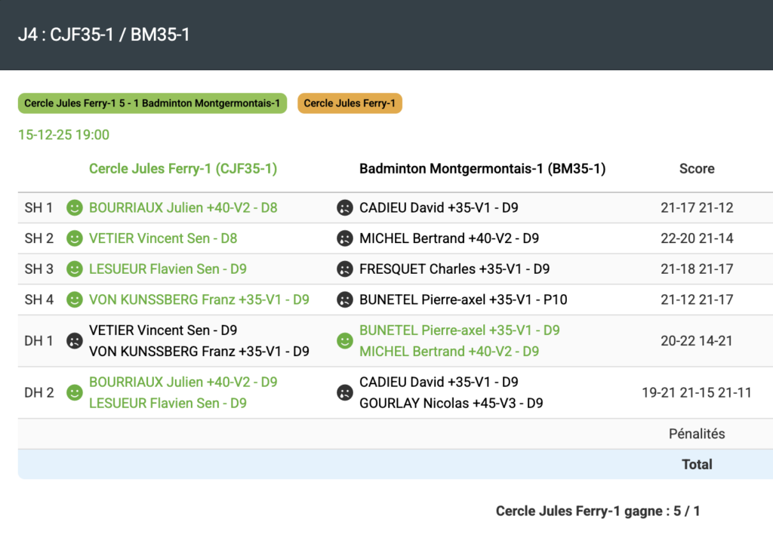Open Cercle Jules Ferry-1 (CJF35-1) team header
Image resolution: width=773 pixels, height=559 pixels.
[x=183, y=169]
